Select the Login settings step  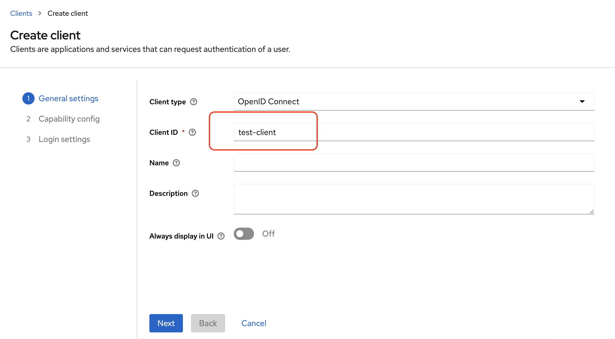64,139
